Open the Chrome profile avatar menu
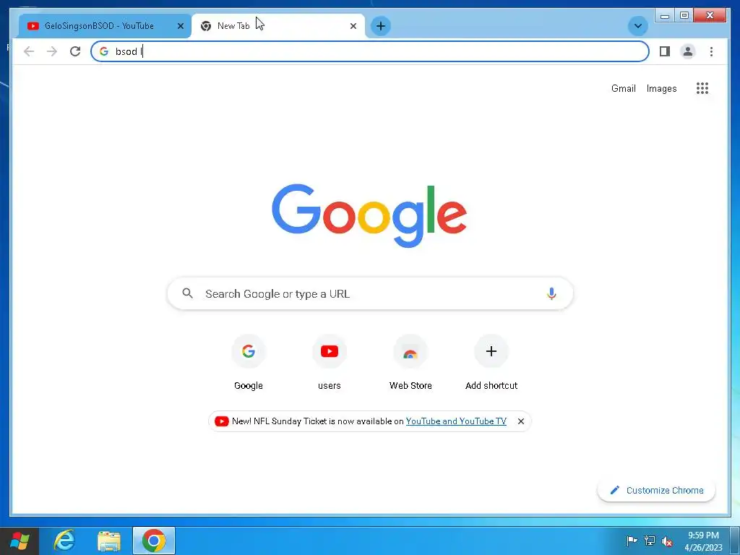This screenshot has width=740, height=555. 688,51
